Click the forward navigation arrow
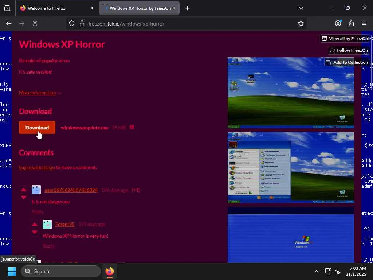Image resolution: width=373 pixels, height=280 pixels. click(x=21, y=23)
